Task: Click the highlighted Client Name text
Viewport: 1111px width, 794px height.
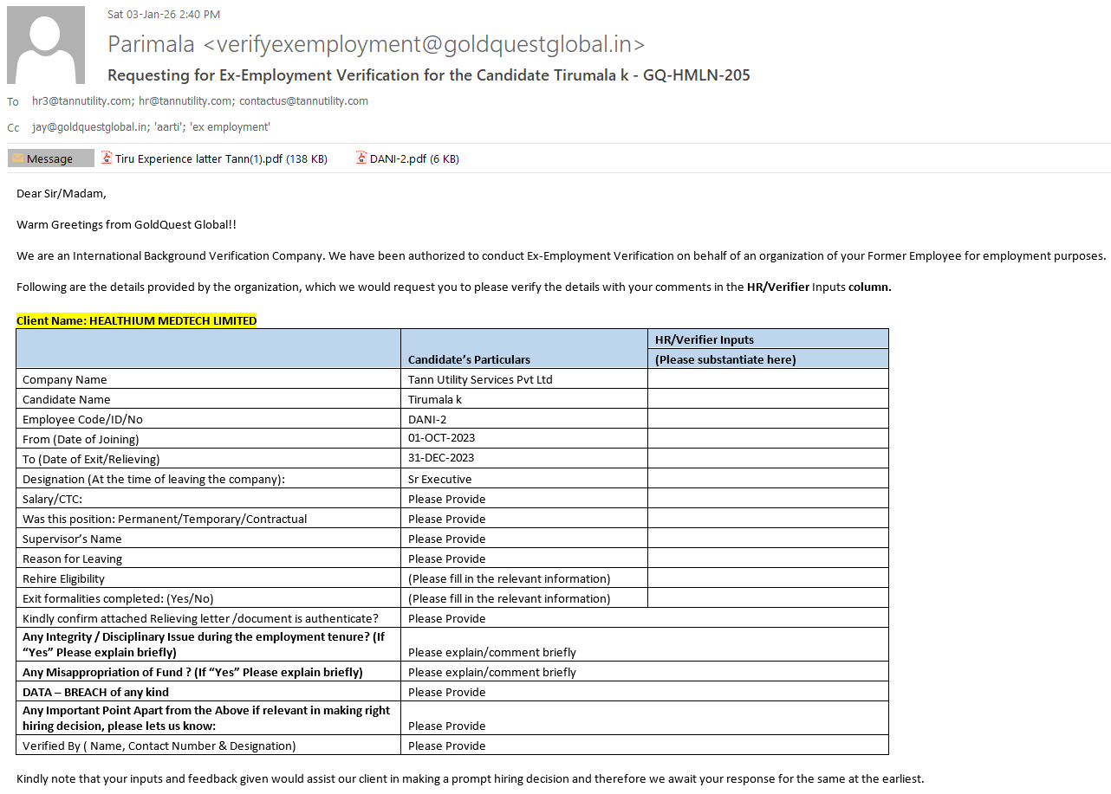Action: click(136, 320)
